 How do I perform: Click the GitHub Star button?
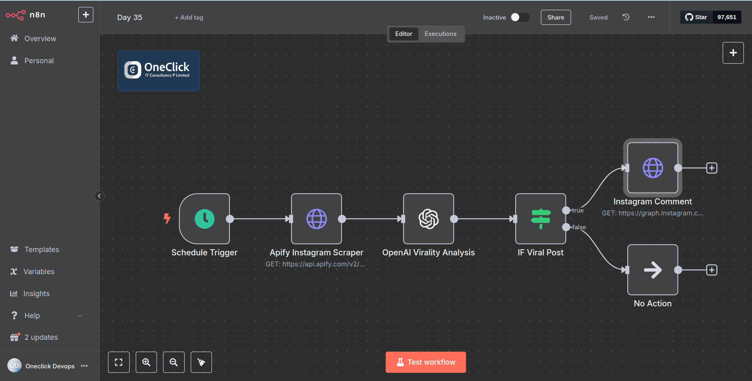click(696, 17)
